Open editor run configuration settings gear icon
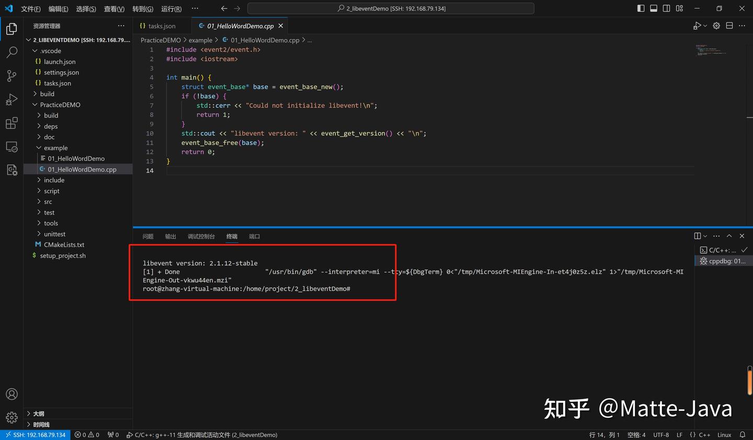 716,25
